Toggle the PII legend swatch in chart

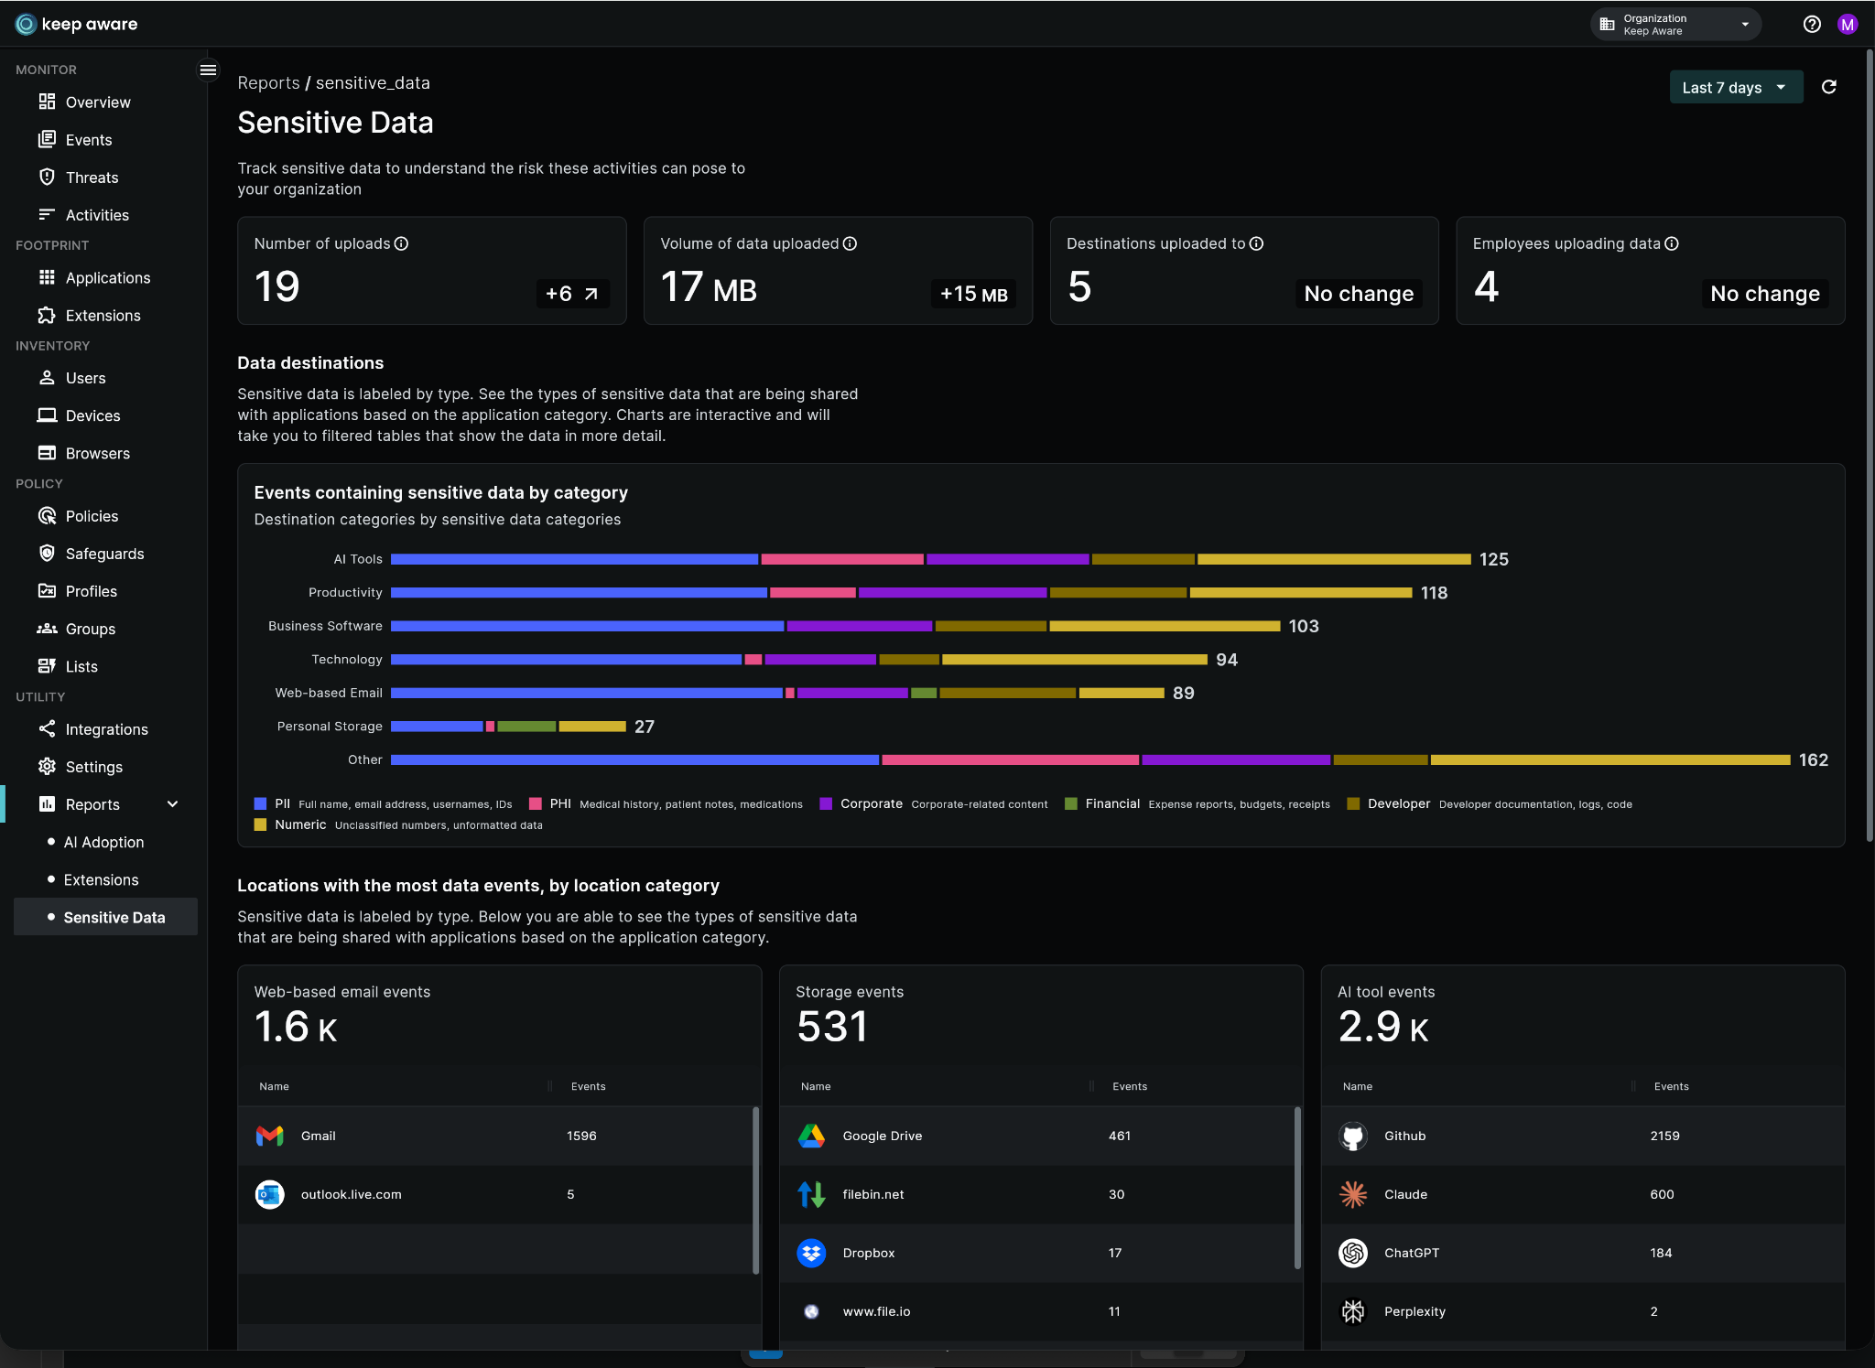click(261, 804)
